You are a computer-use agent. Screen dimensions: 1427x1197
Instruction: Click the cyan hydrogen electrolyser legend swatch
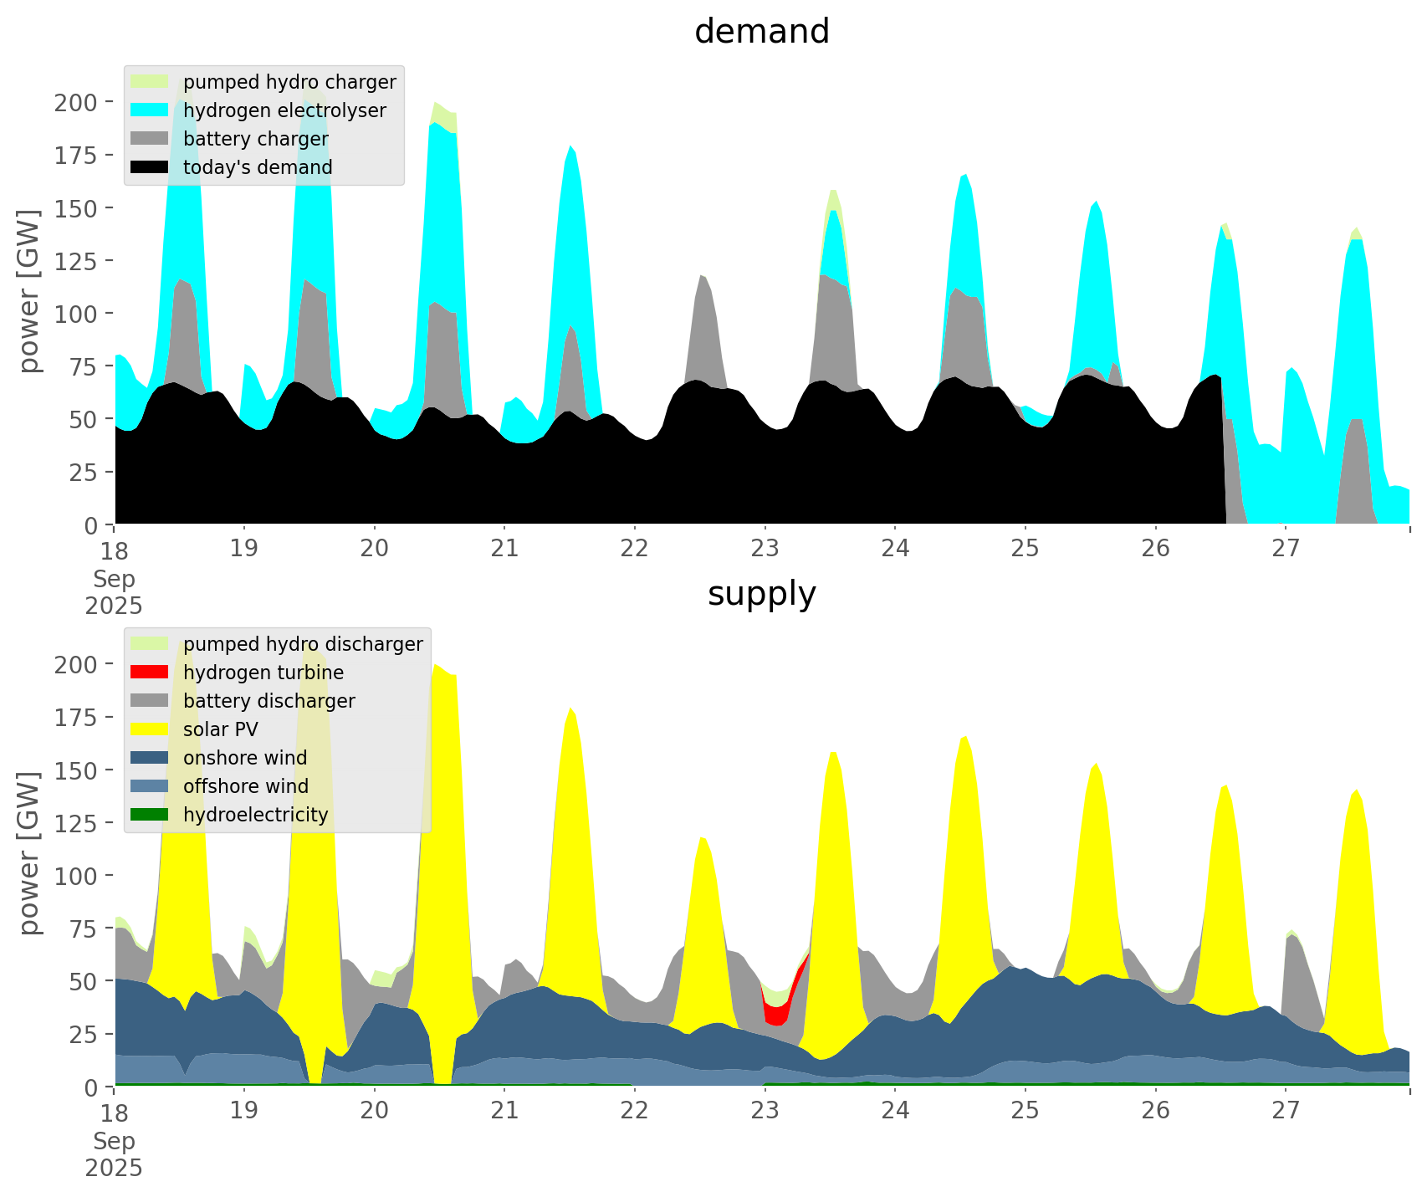pyautogui.click(x=151, y=110)
